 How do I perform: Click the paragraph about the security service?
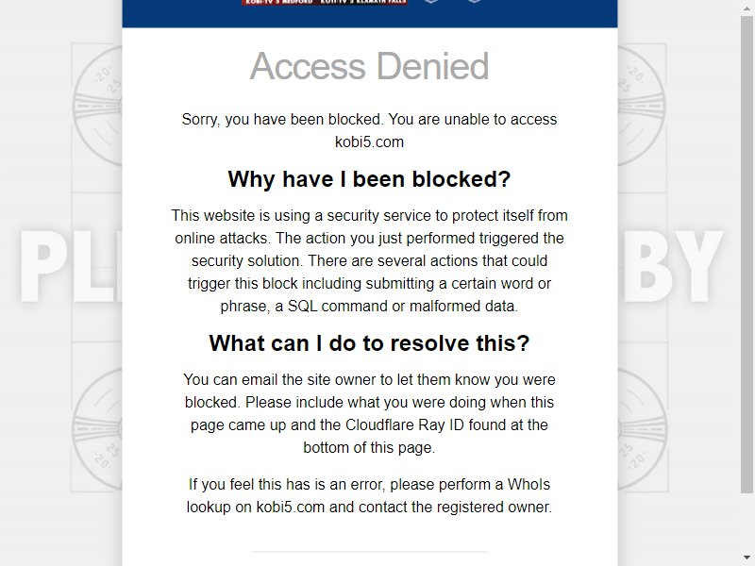coord(369,260)
